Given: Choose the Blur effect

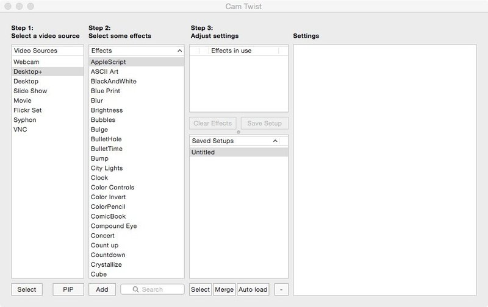Looking at the screenshot, I should (136, 101).
